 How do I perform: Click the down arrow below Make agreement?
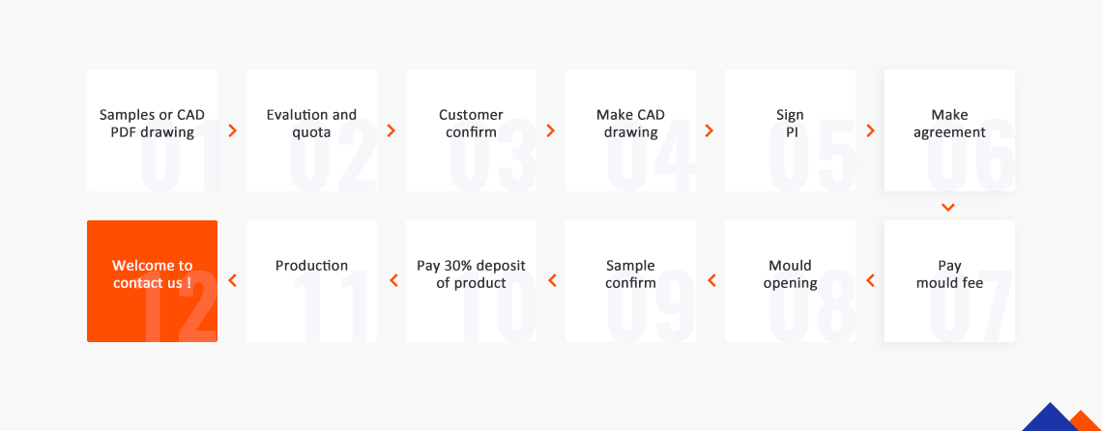[x=948, y=207]
